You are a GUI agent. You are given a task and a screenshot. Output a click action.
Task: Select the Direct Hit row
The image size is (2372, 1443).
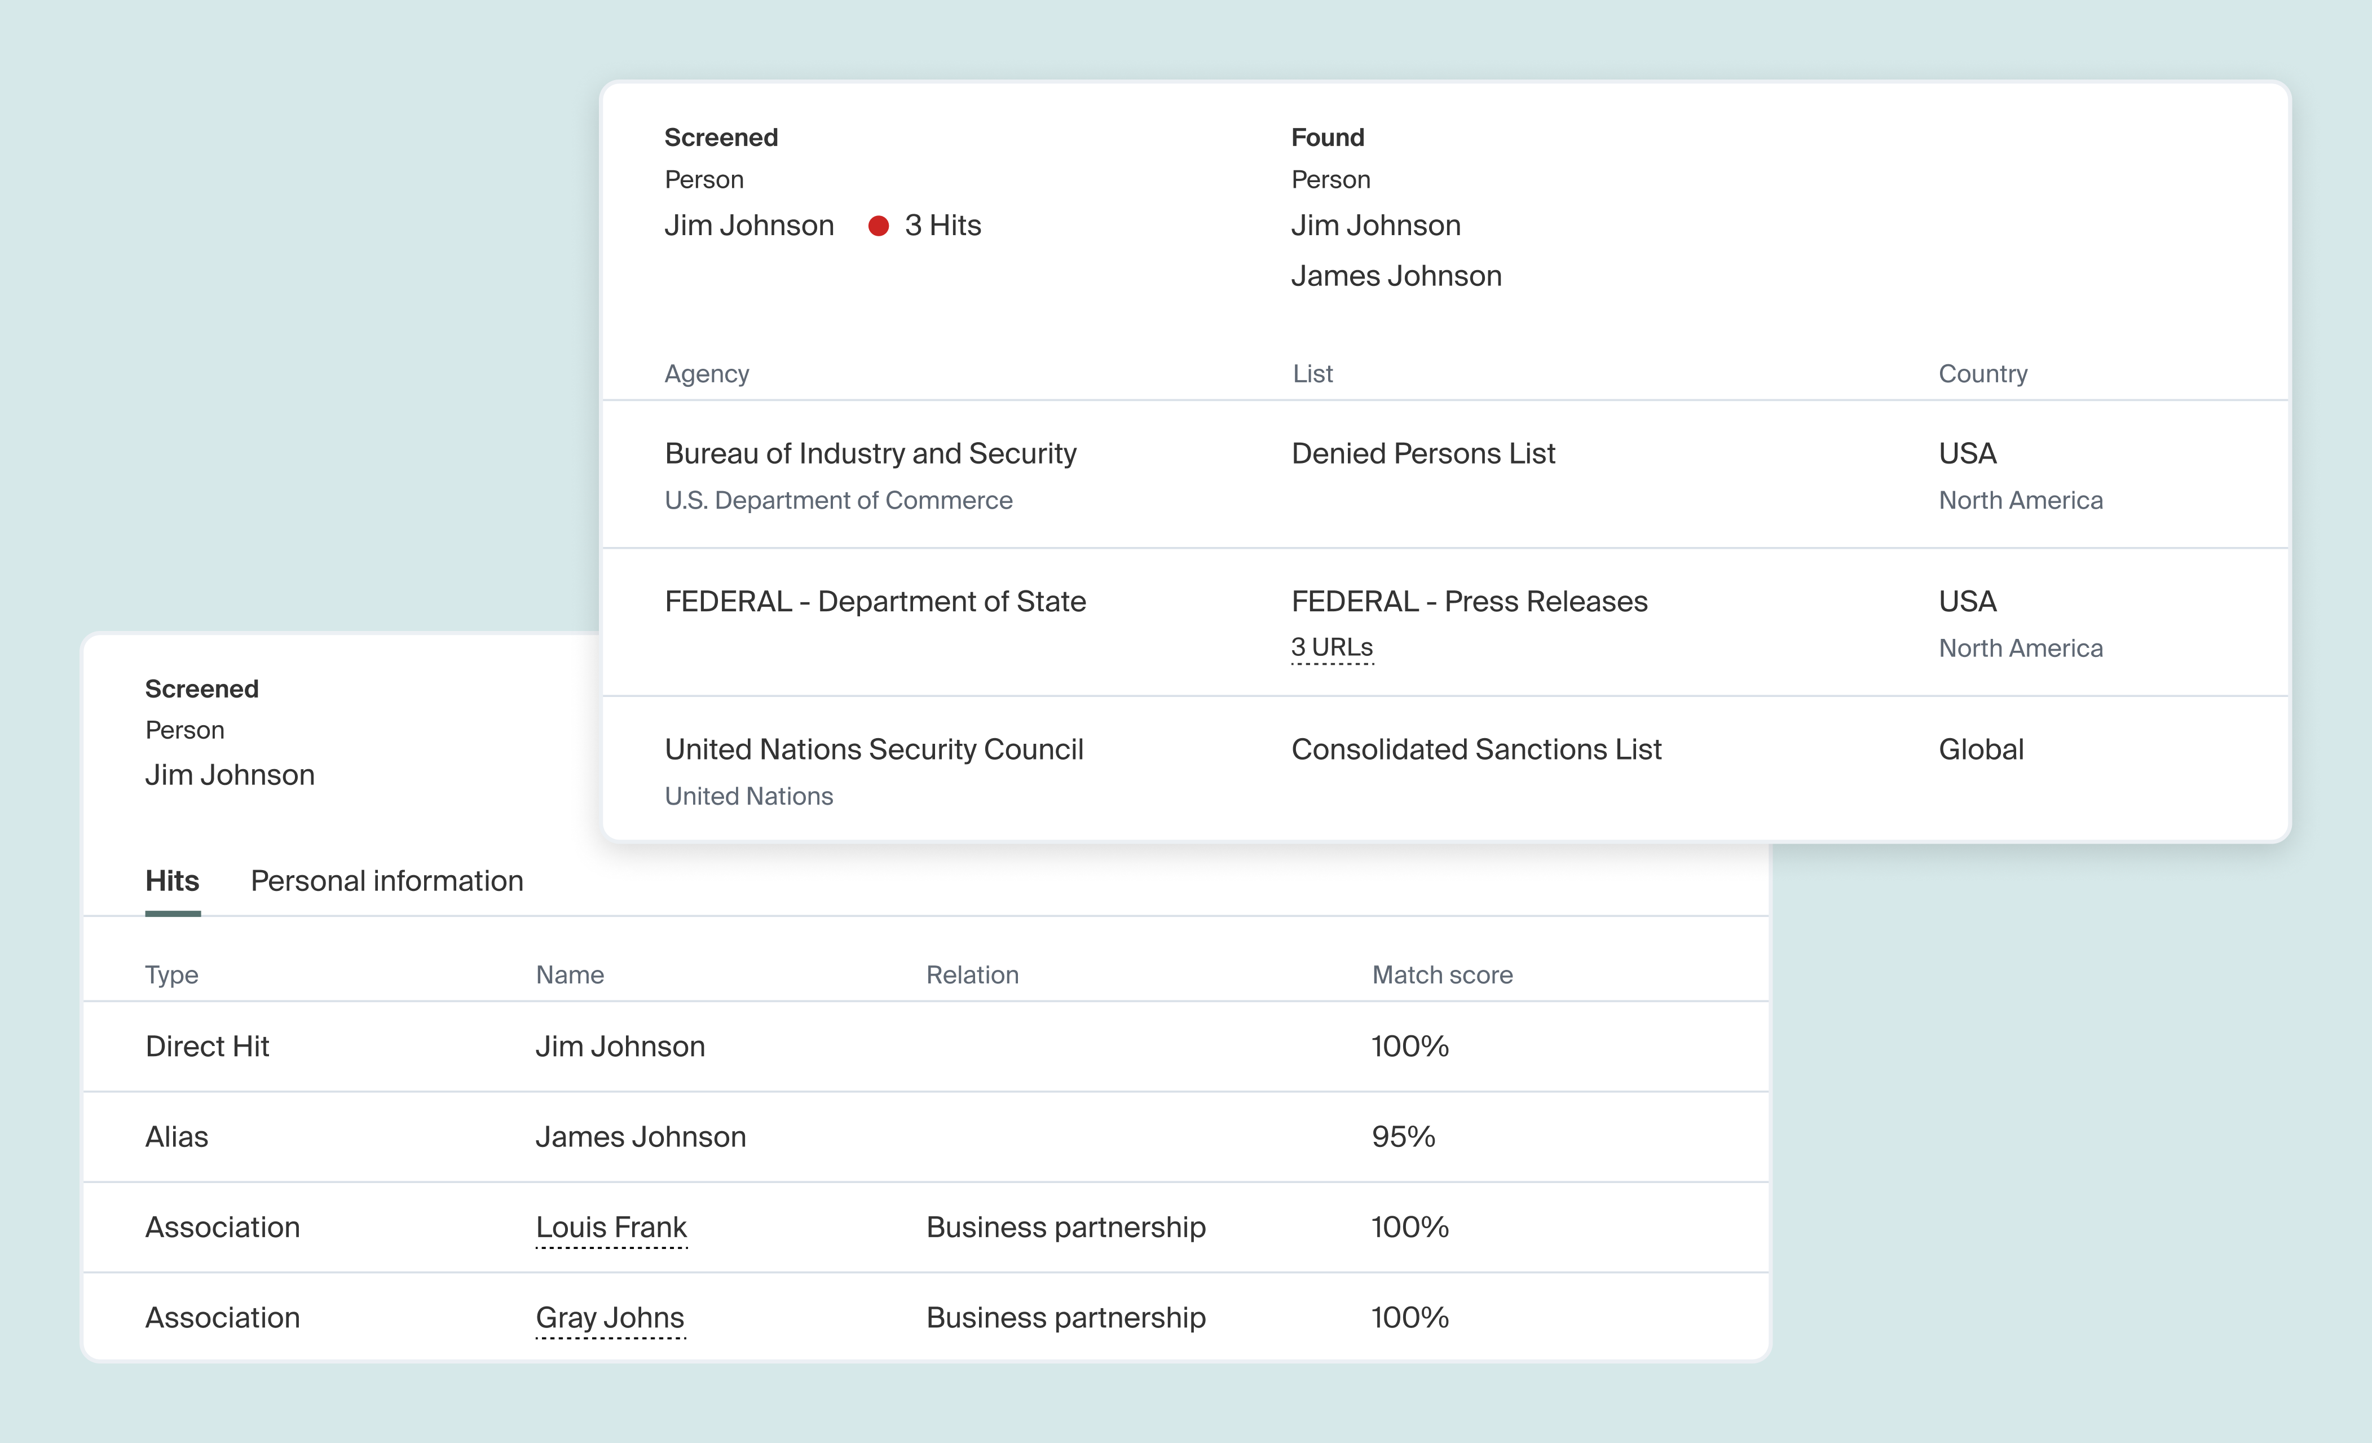coord(207,1047)
